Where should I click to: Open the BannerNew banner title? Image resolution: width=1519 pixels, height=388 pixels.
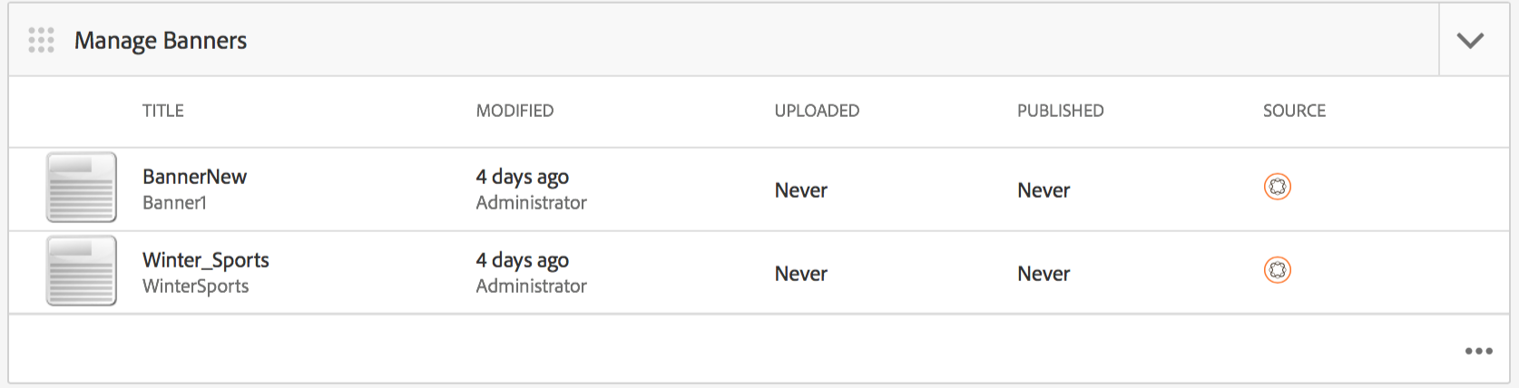(x=194, y=177)
